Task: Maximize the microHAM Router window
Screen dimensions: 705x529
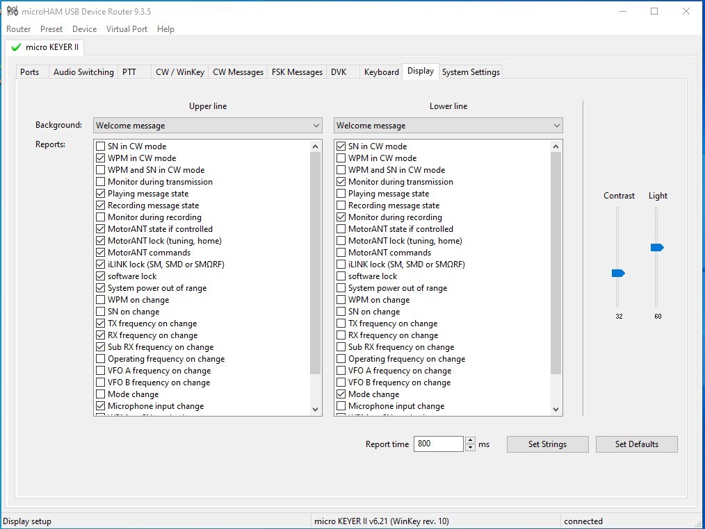Action: 654,12
